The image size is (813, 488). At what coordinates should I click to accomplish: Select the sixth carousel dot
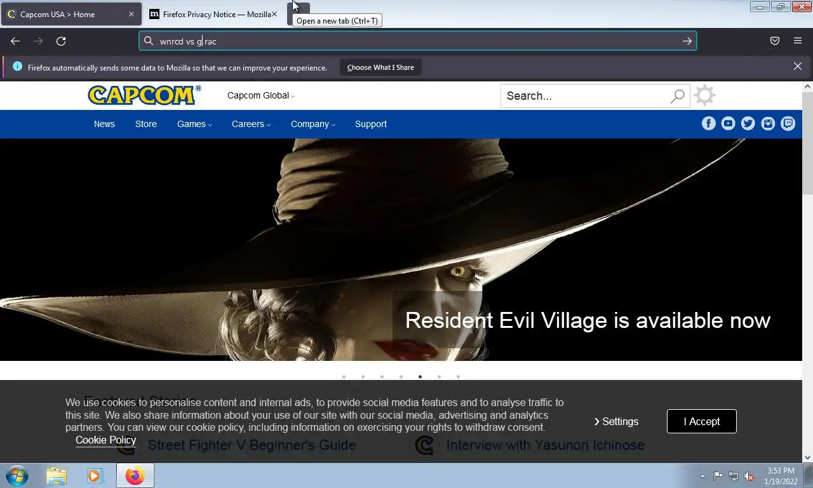pyautogui.click(x=439, y=377)
